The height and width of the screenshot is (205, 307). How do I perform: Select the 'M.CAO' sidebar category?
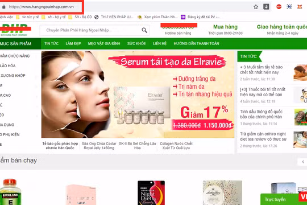pyautogui.click(x=6, y=95)
